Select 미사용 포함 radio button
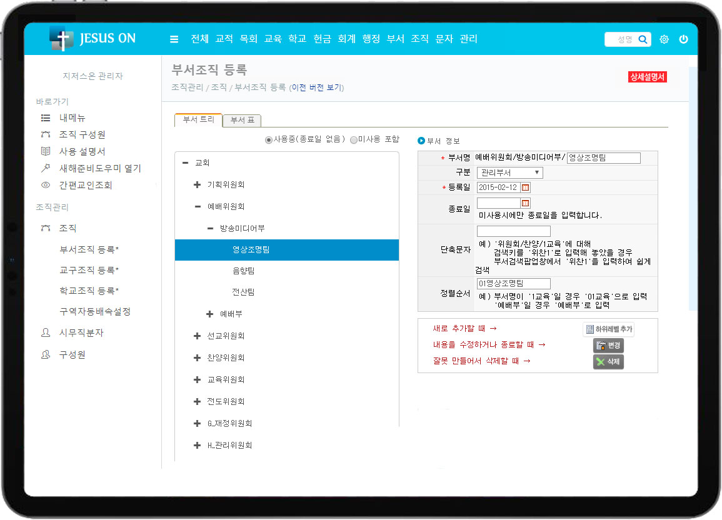The height and width of the screenshot is (520, 722). pos(354,140)
